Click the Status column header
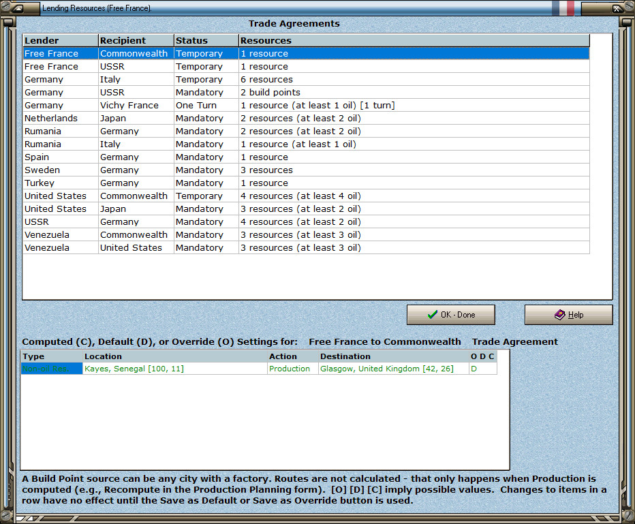The height and width of the screenshot is (524, 635). [x=206, y=40]
